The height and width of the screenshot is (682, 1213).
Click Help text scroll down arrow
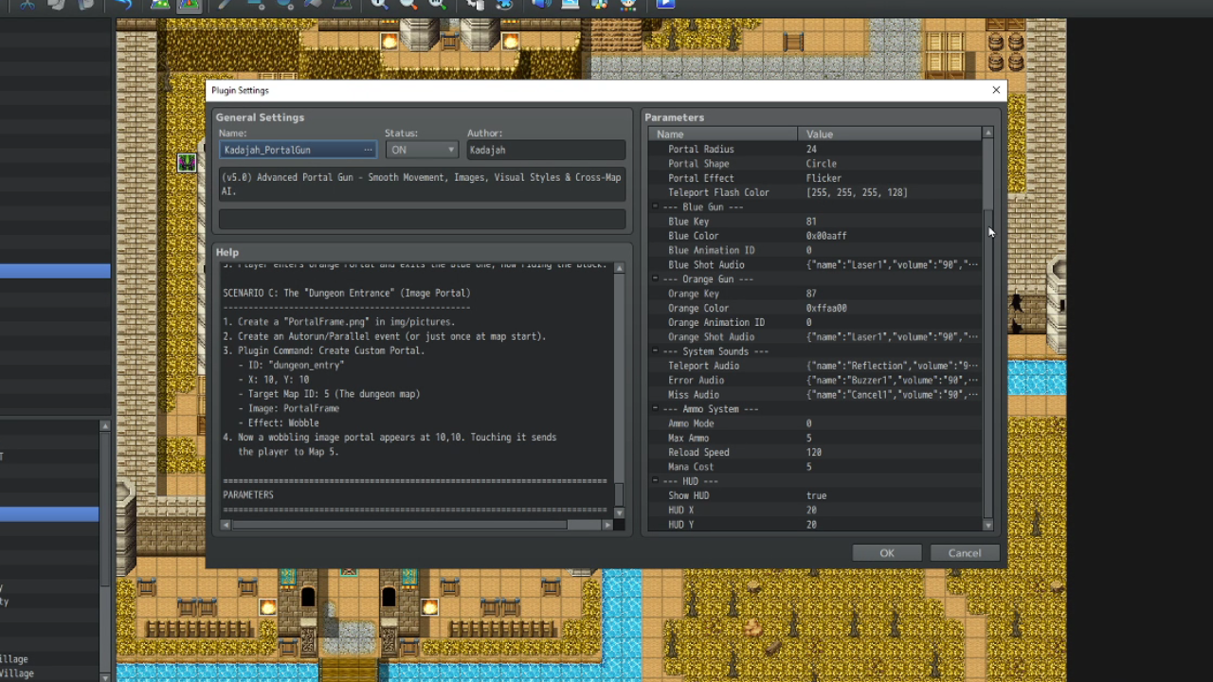(620, 512)
